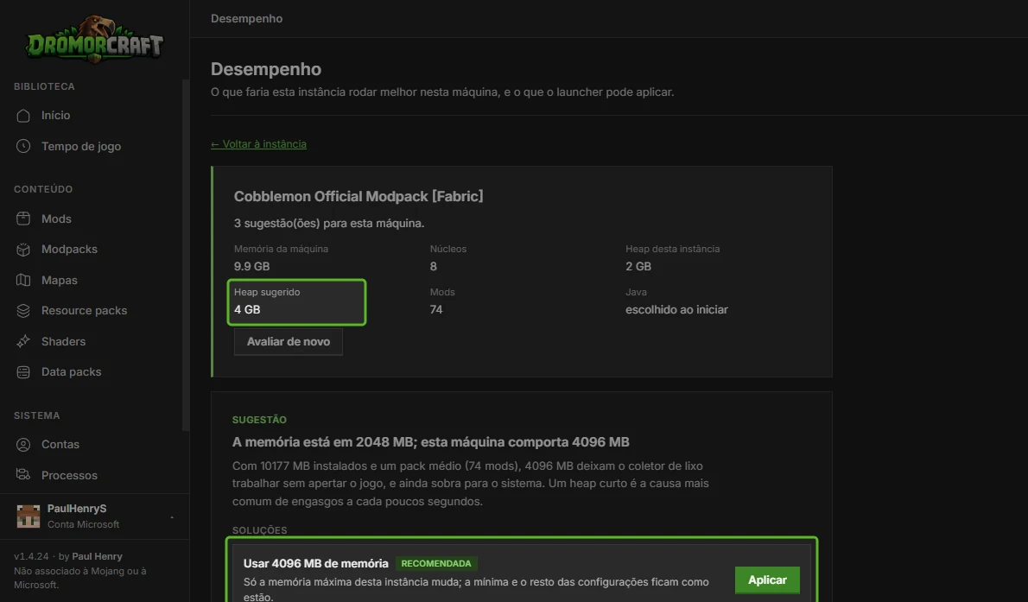Click the Modpacks cube icon
The height and width of the screenshot is (602, 1028).
point(23,250)
